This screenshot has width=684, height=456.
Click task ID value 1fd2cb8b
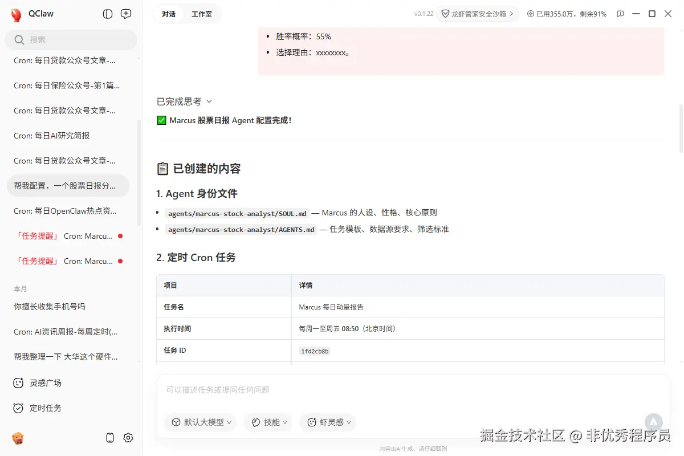click(315, 351)
